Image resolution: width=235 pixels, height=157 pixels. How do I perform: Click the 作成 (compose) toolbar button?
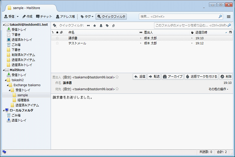(27, 17)
